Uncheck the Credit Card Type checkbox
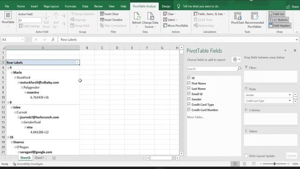This screenshot has width=300, height=169. tap(189, 104)
